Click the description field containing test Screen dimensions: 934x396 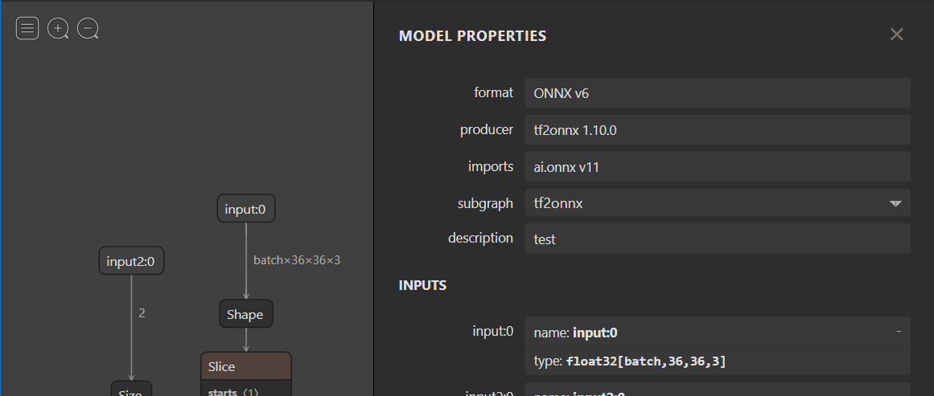[717, 239]
